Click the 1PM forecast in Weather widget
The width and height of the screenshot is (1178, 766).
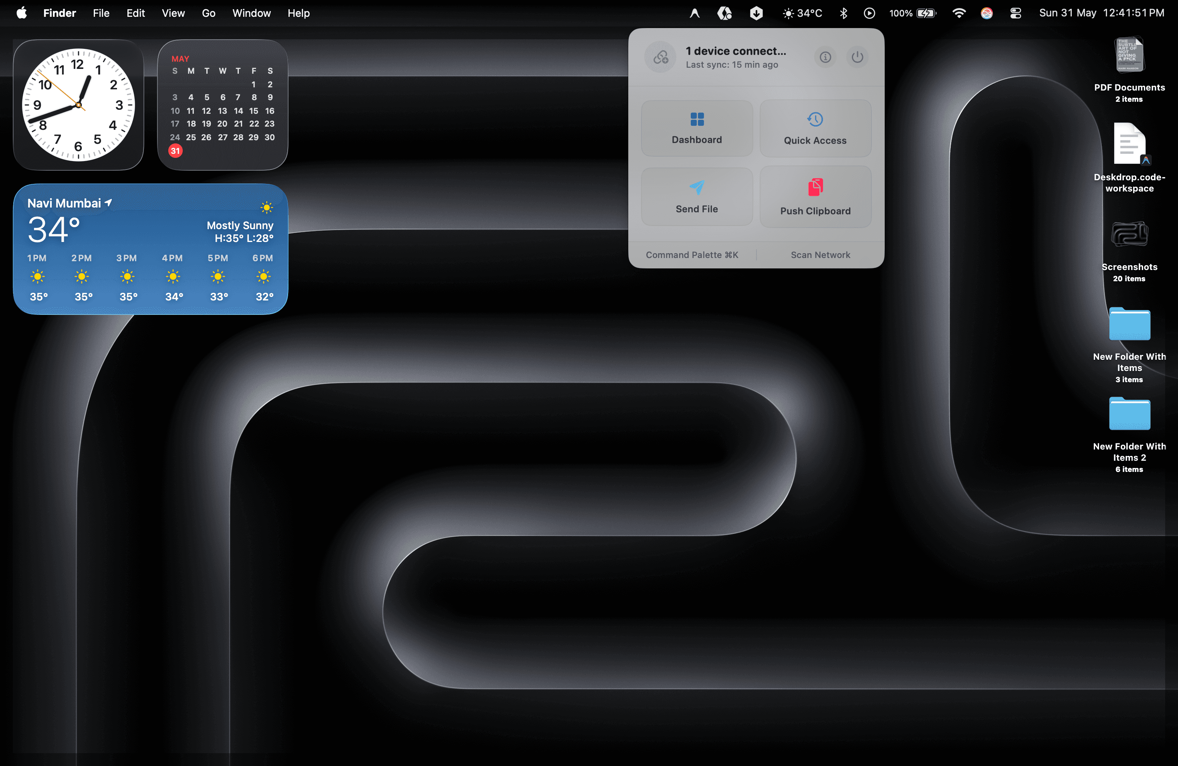click(x=38, y=277)
